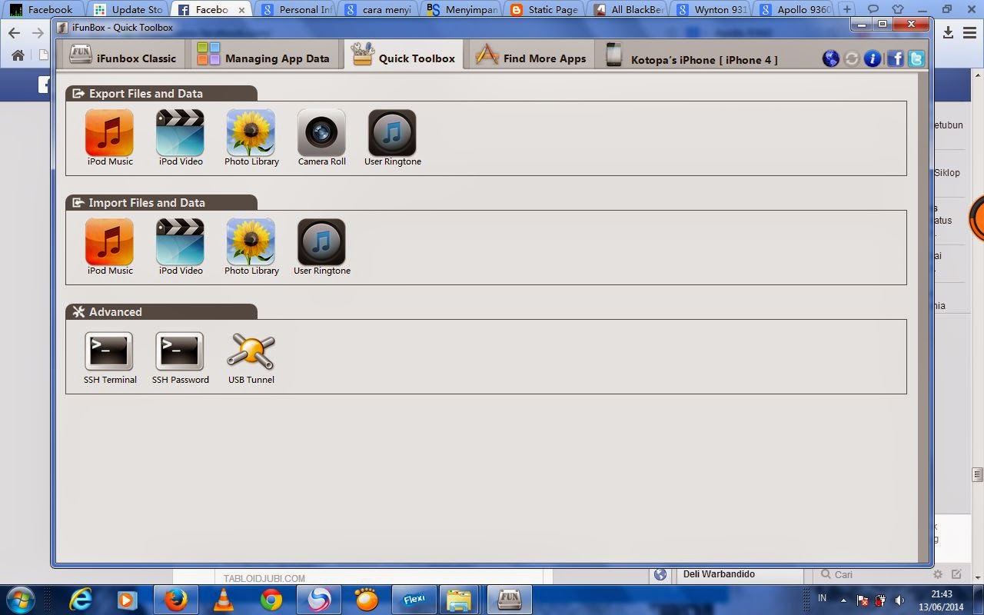Screen dimensions: 984x615
Task: Open the Find More Apps tab
Action: click(530, 55)
